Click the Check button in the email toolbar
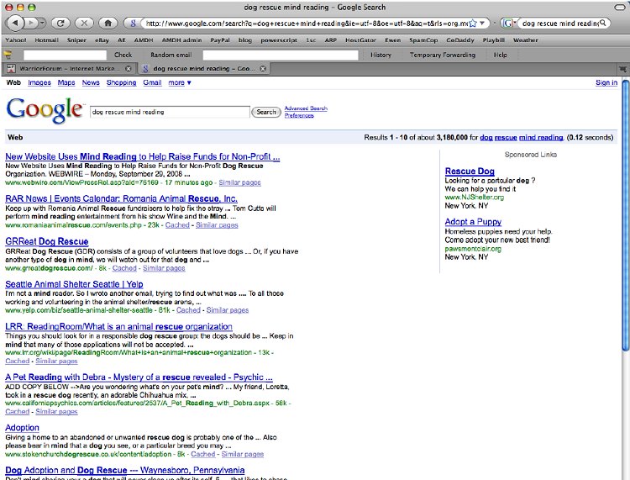 point(123,55)
